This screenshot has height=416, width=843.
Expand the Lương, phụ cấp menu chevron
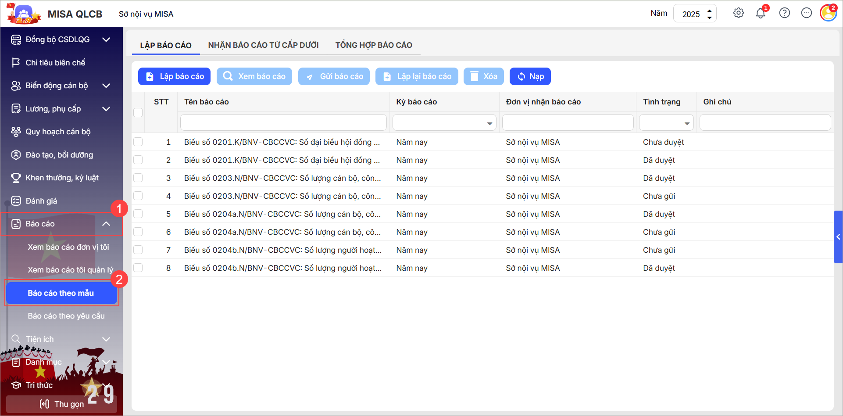106,109
